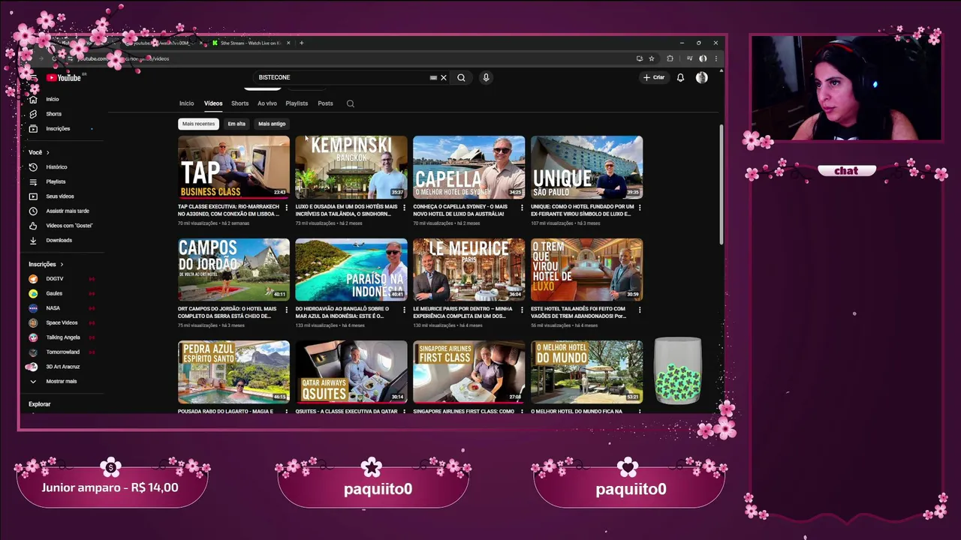This screenshot has width=961, height=540.
Task: Play the Paraíso na Indonésia thumbnail
Action: click(x=351, y=269)
